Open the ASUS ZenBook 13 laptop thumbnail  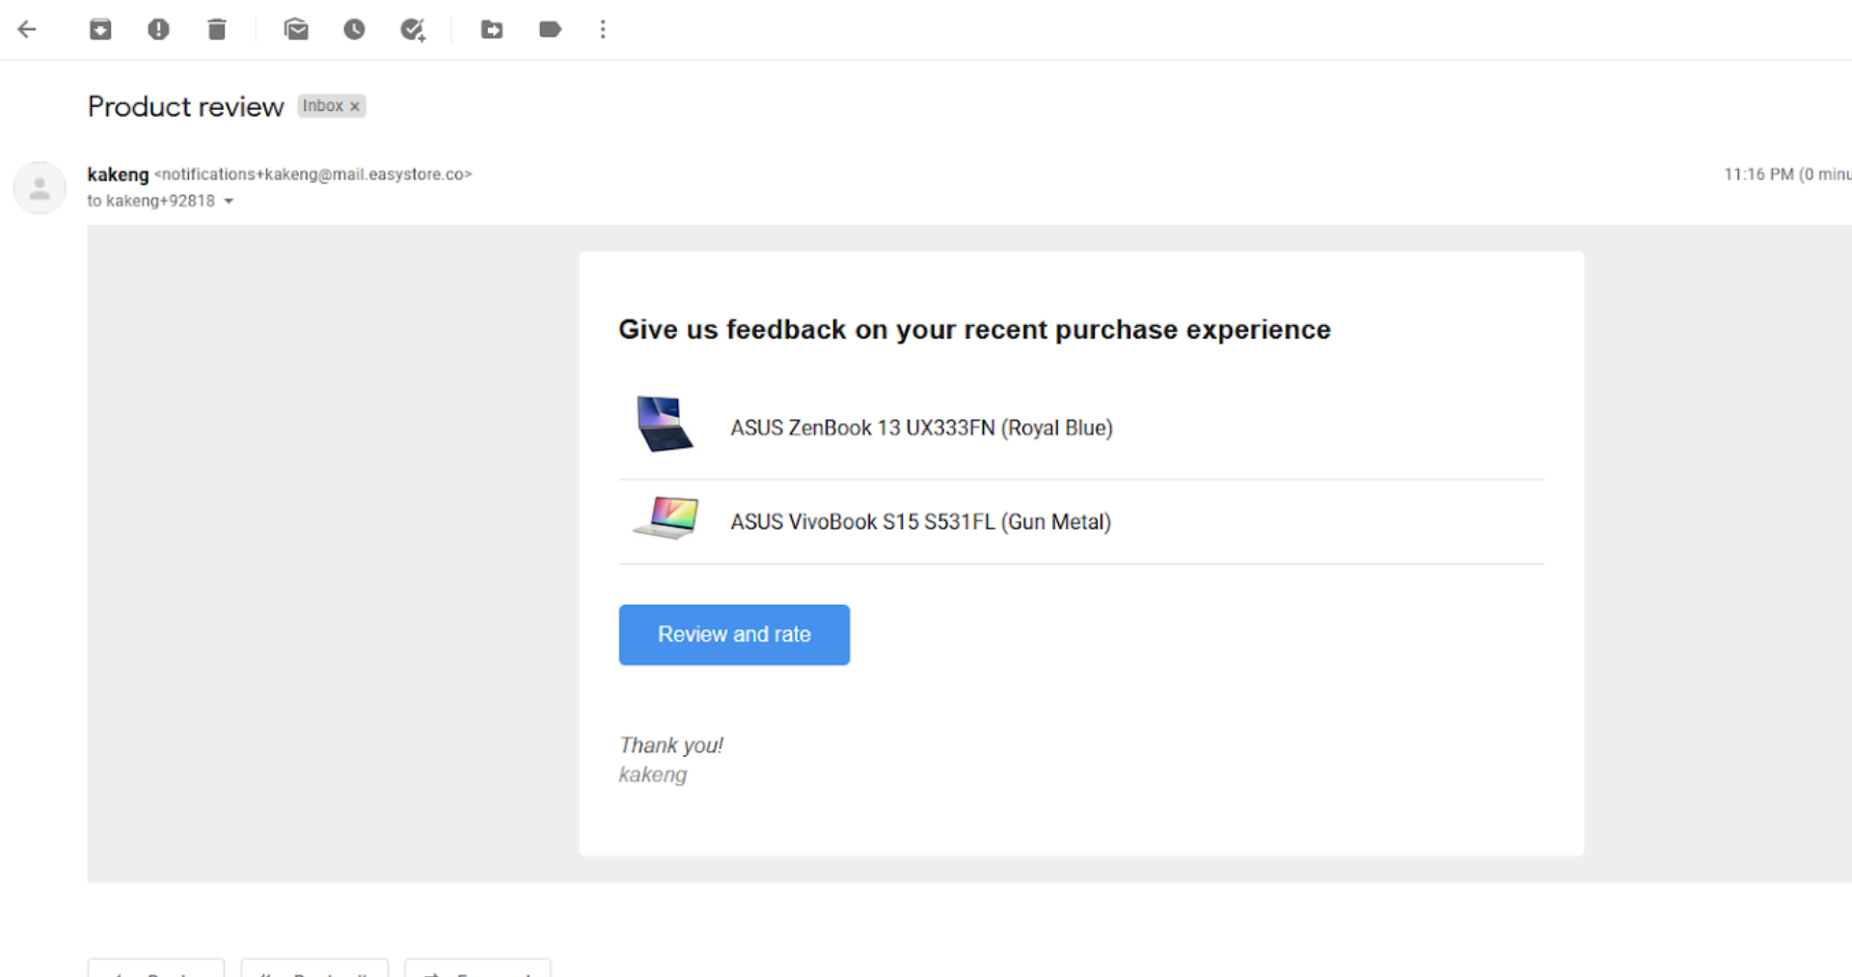(664, 423)
